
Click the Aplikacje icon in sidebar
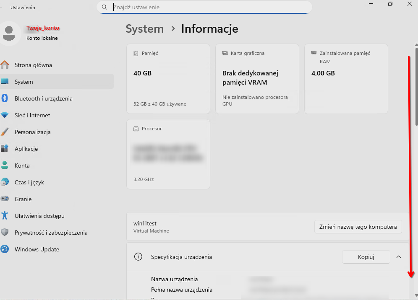(5, 149)
